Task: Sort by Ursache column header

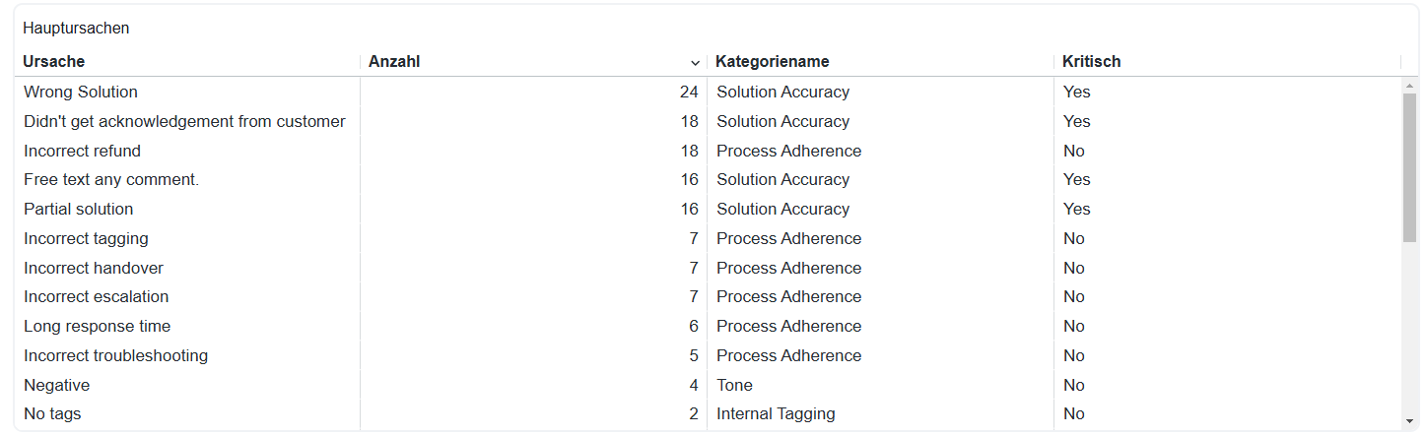Action: coord(53,61)
